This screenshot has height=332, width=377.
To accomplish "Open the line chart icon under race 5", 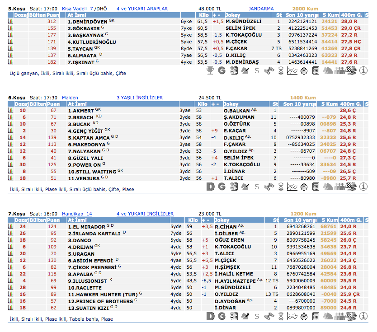I will (x=292, y=70).
